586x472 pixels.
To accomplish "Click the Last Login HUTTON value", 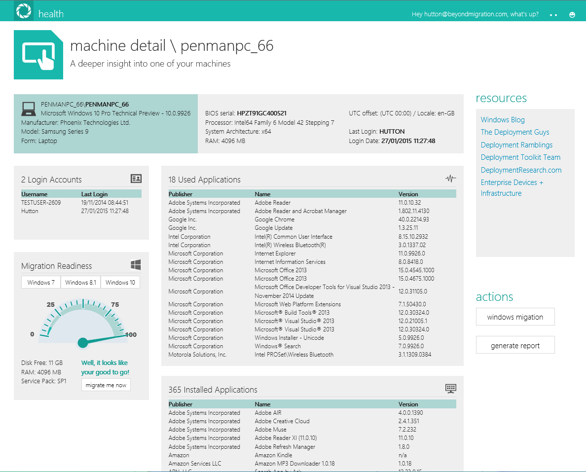I will tap(392, 132).
